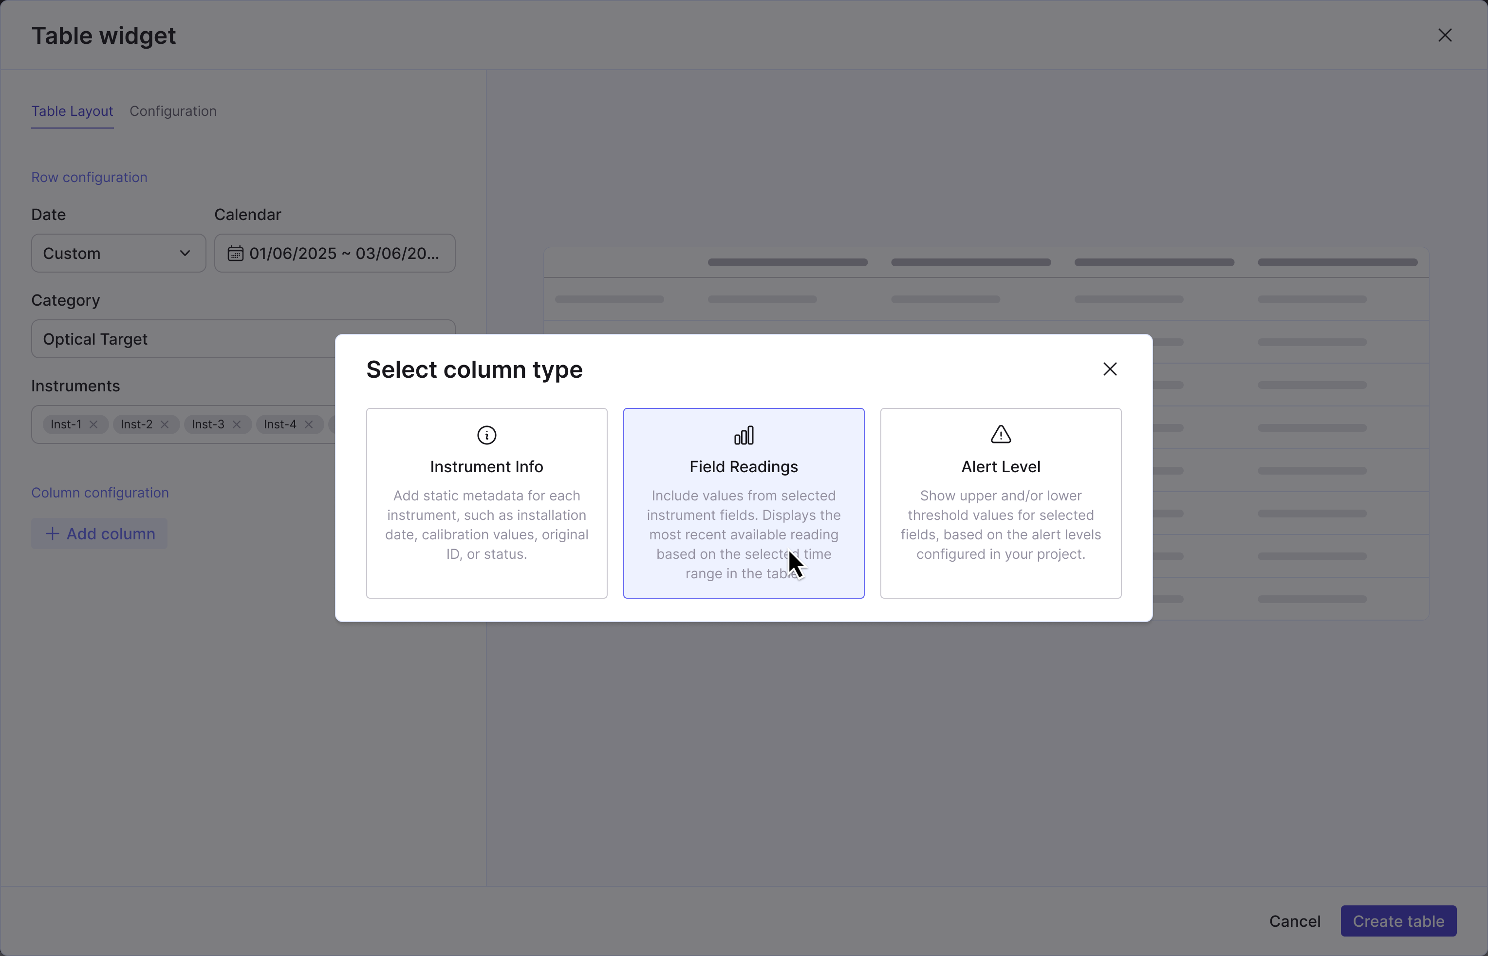The width and height of the screenshot is (1488, 956).
Task: Choose the Instrument Info card description
Action: [x=487, y=525]
